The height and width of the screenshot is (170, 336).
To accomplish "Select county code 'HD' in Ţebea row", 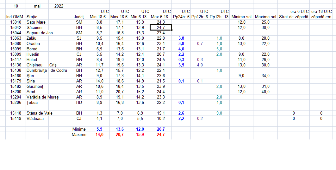I will coord(79,103).
